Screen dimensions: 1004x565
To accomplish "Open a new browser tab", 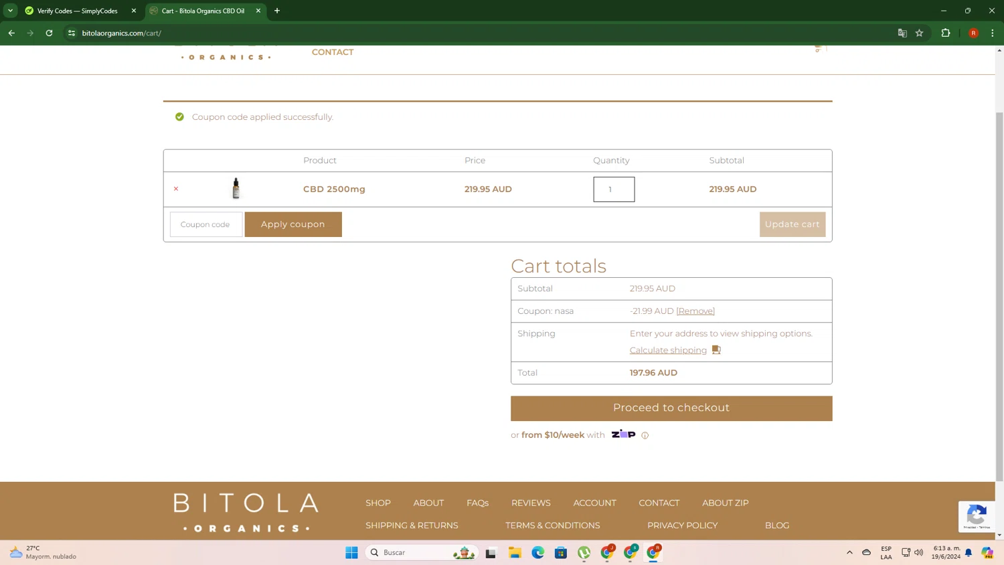I will point(277,11).
